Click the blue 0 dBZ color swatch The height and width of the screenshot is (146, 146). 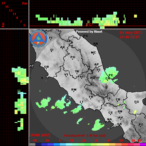57,145
